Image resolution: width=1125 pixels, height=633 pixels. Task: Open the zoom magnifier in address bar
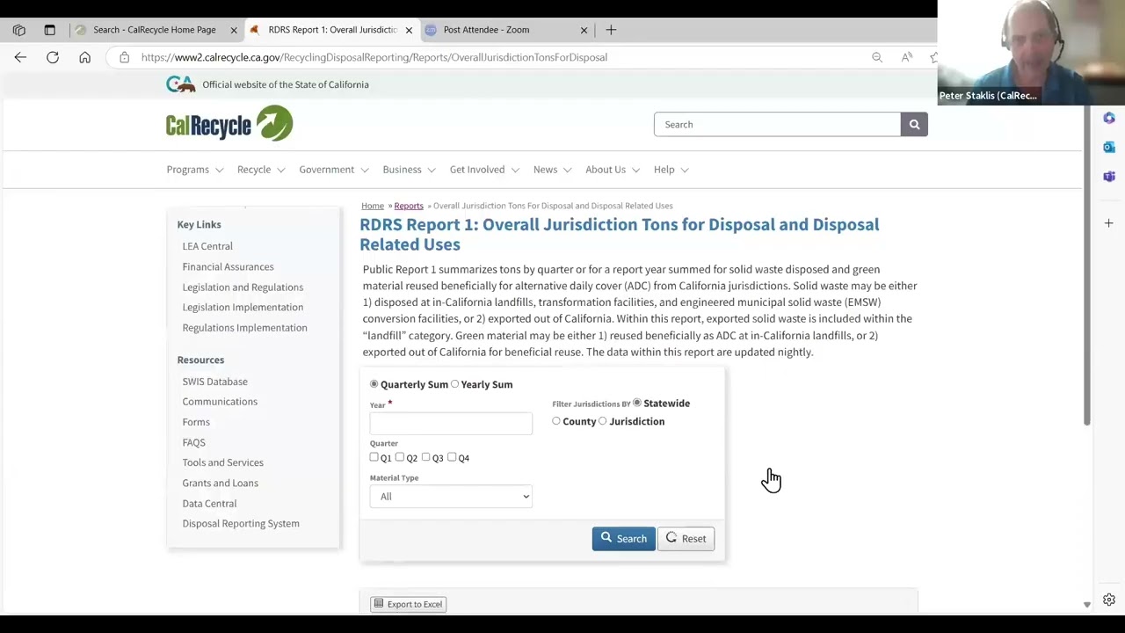click(x=877, y=57)
